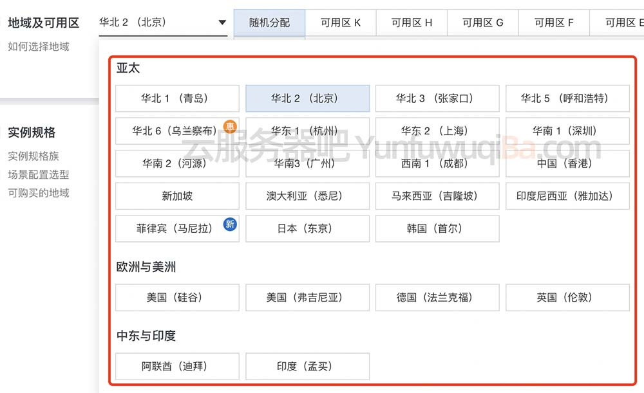
Task: 切换到"可用区 H"标签页
Action: point(411,21)
